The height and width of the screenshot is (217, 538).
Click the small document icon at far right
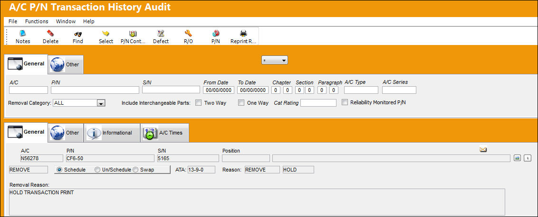pyautogui.click(x=528, y=158)
